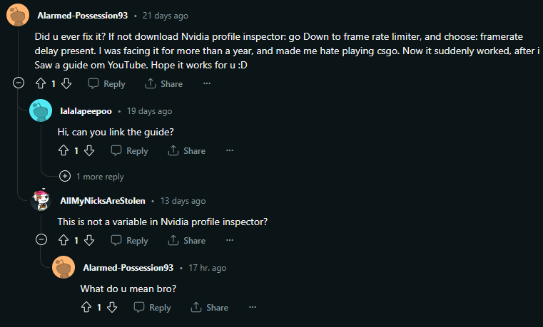
Task: Downvote the top Alarmed-Possession93 comment
Action: 66,83
